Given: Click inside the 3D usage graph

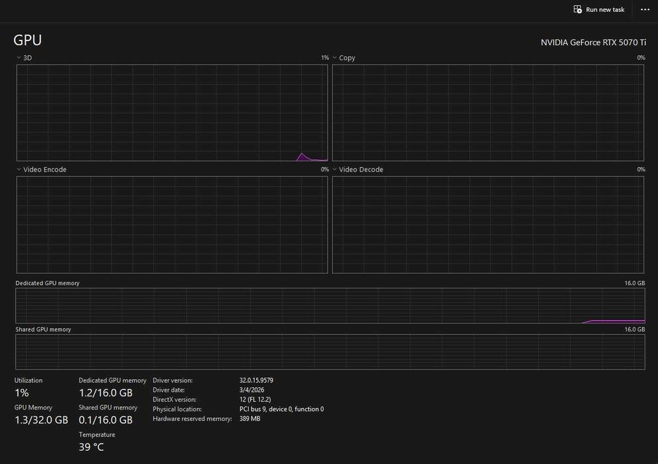Looking at the screenshot, I should tap(172, 113).
